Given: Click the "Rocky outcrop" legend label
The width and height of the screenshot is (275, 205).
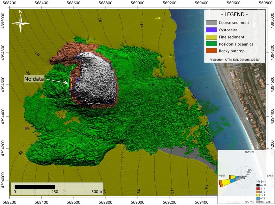Looking at the screenshot, I should click(x=231, y=51).
